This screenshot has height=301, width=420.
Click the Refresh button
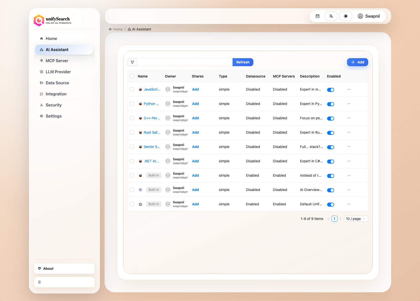243,62
